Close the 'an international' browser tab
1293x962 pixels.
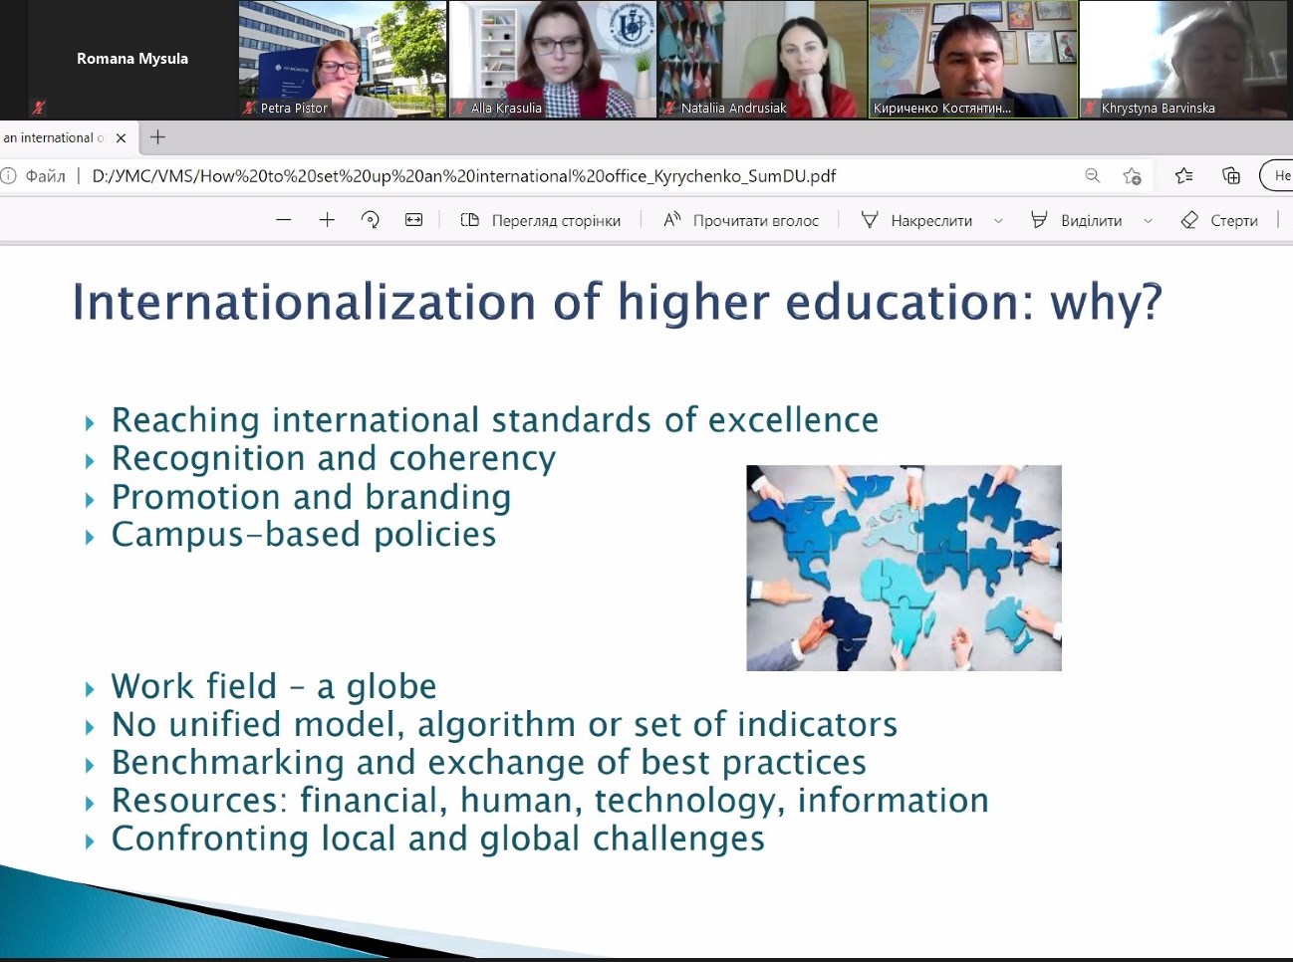[121, 138]
